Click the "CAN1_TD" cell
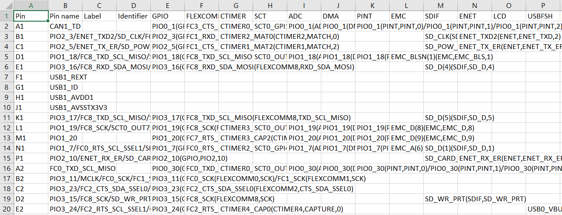Viewport: 562px width, 215px height. point(65,26)
